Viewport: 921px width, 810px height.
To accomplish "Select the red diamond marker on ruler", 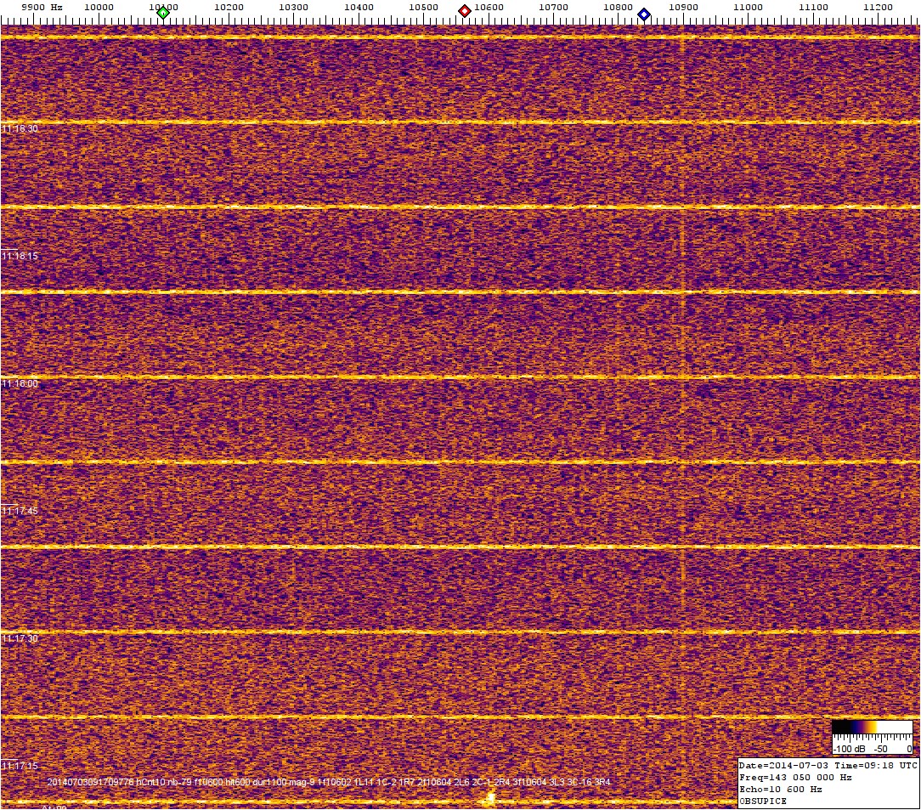I will (x=465, y=11).
